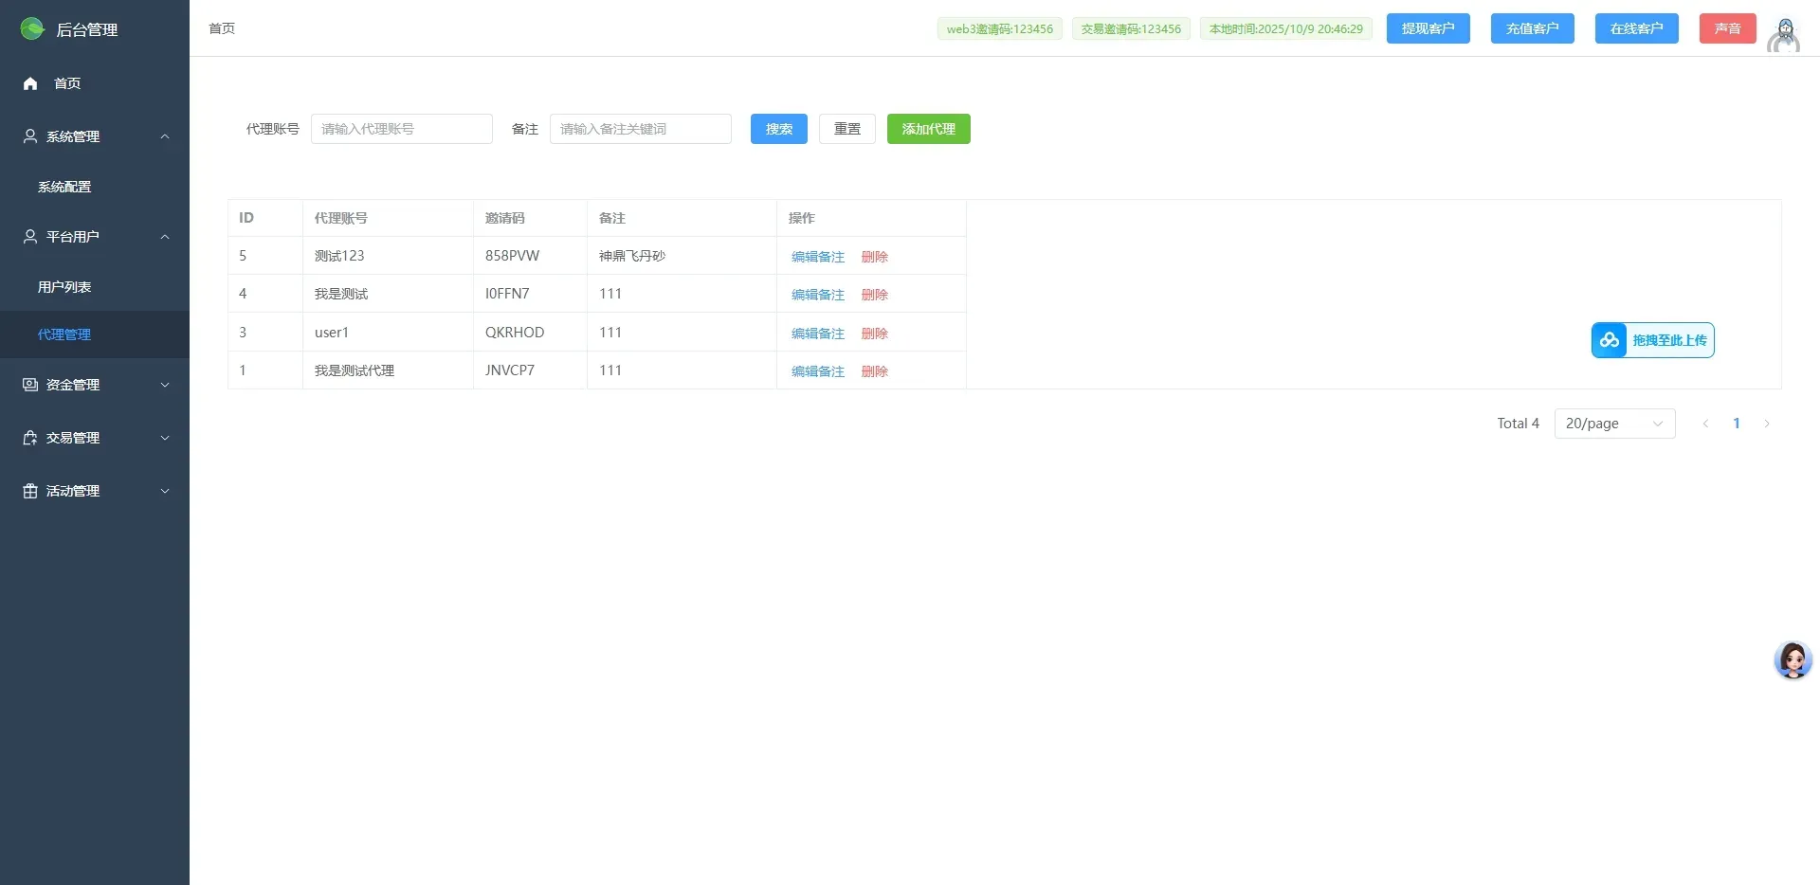
Task: Click the customer service avatar floating icon
Action: [1793, 659]
